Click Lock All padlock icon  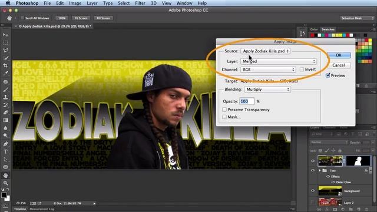tap(340, 151)
